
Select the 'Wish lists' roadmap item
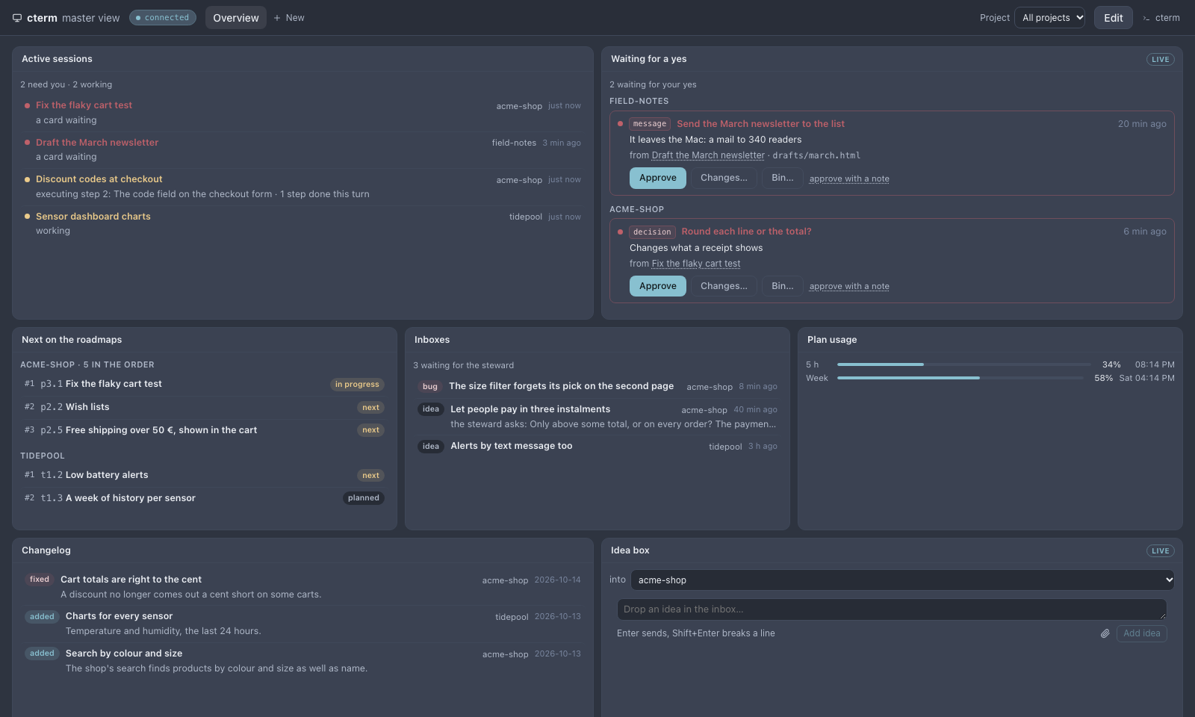tap(205, 407)
